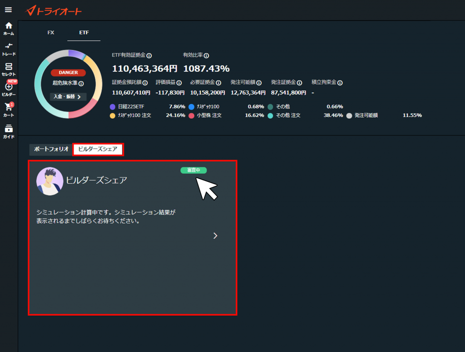Viewport: 465px width, 352px height.
Task: Show info for 有効比率
Action: tap(207, 55)
